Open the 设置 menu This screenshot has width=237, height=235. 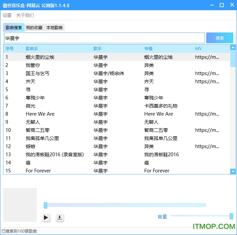click(7, 15)
